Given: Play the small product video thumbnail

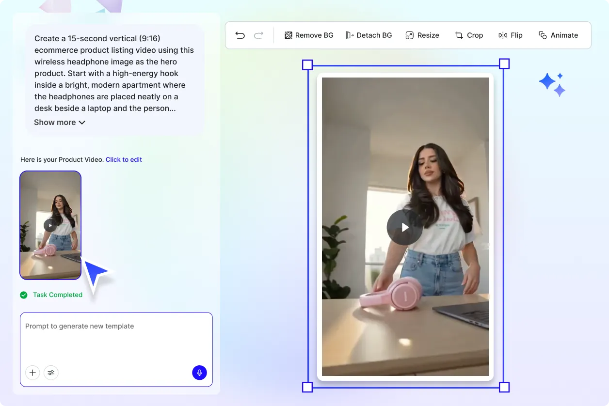Looking at the screenshot, I should coord(50,225).
